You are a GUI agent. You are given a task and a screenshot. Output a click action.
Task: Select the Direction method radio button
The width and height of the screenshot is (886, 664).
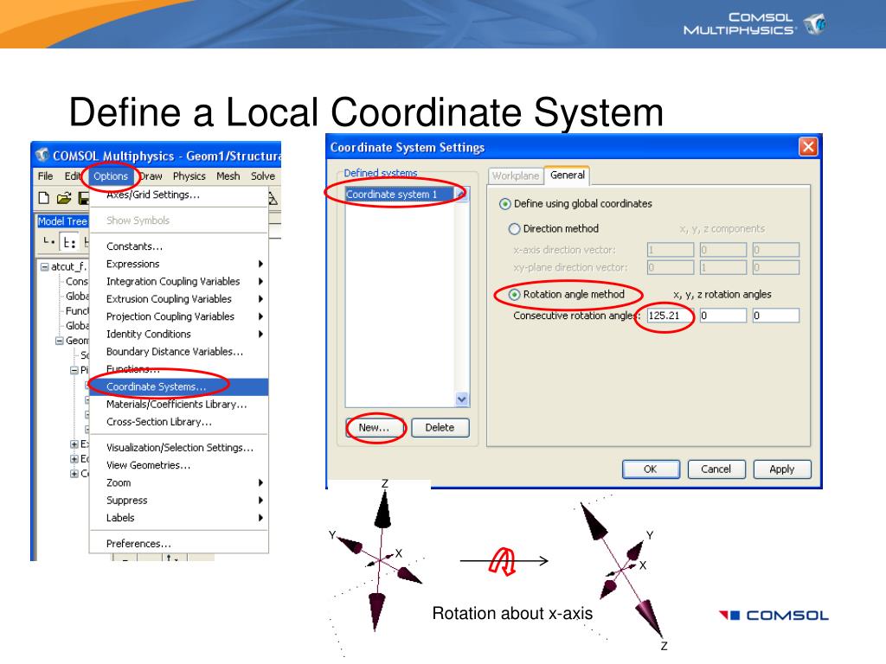click(514, 228)
